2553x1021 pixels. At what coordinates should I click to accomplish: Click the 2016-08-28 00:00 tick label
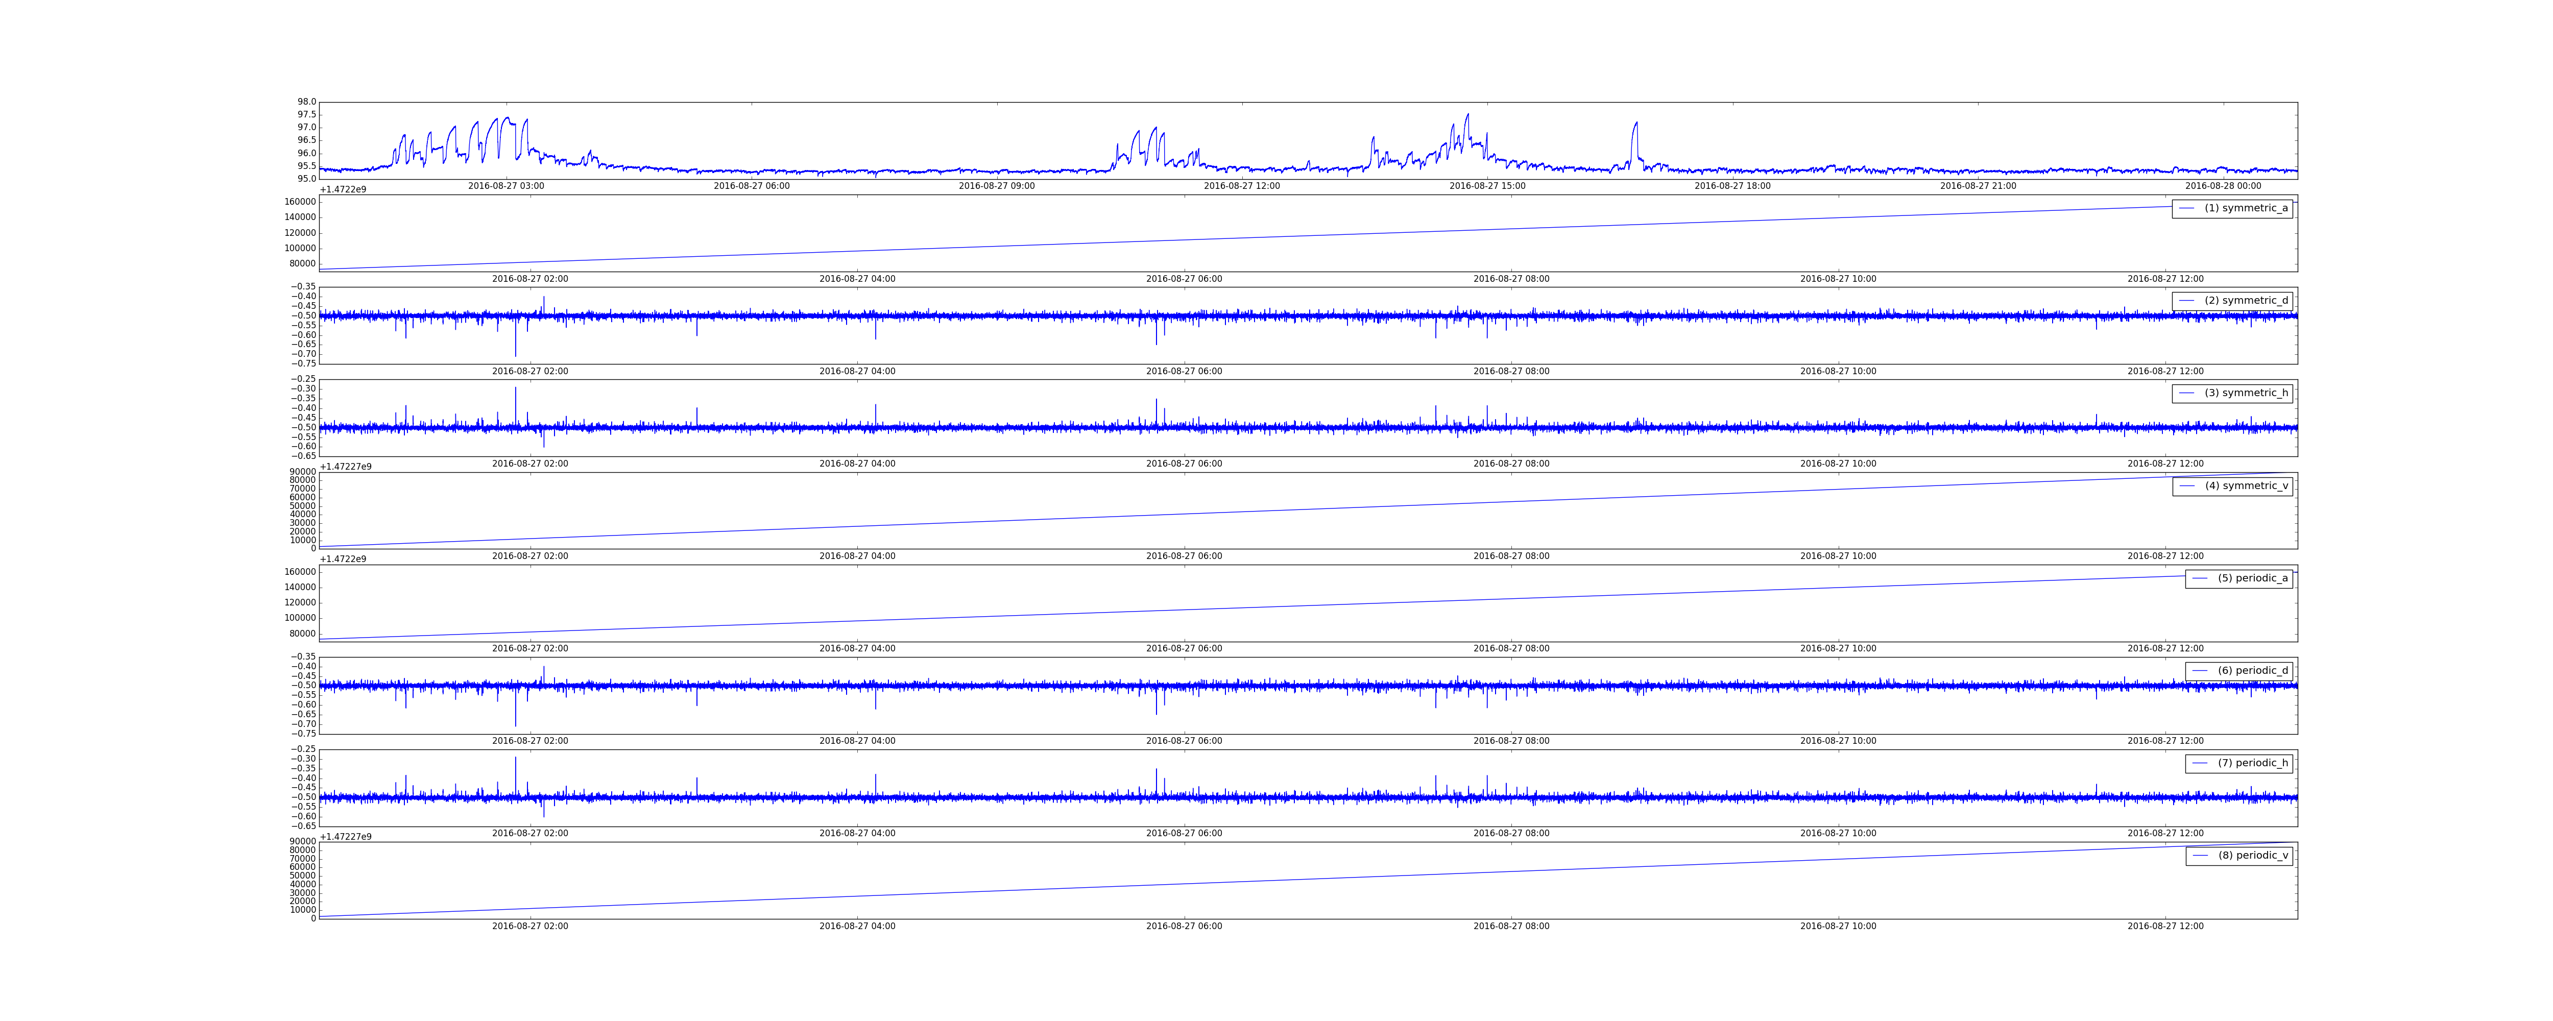coord(2223,186)
